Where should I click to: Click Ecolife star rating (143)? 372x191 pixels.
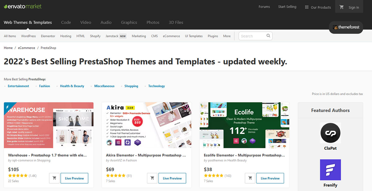[x=214, y=176]
